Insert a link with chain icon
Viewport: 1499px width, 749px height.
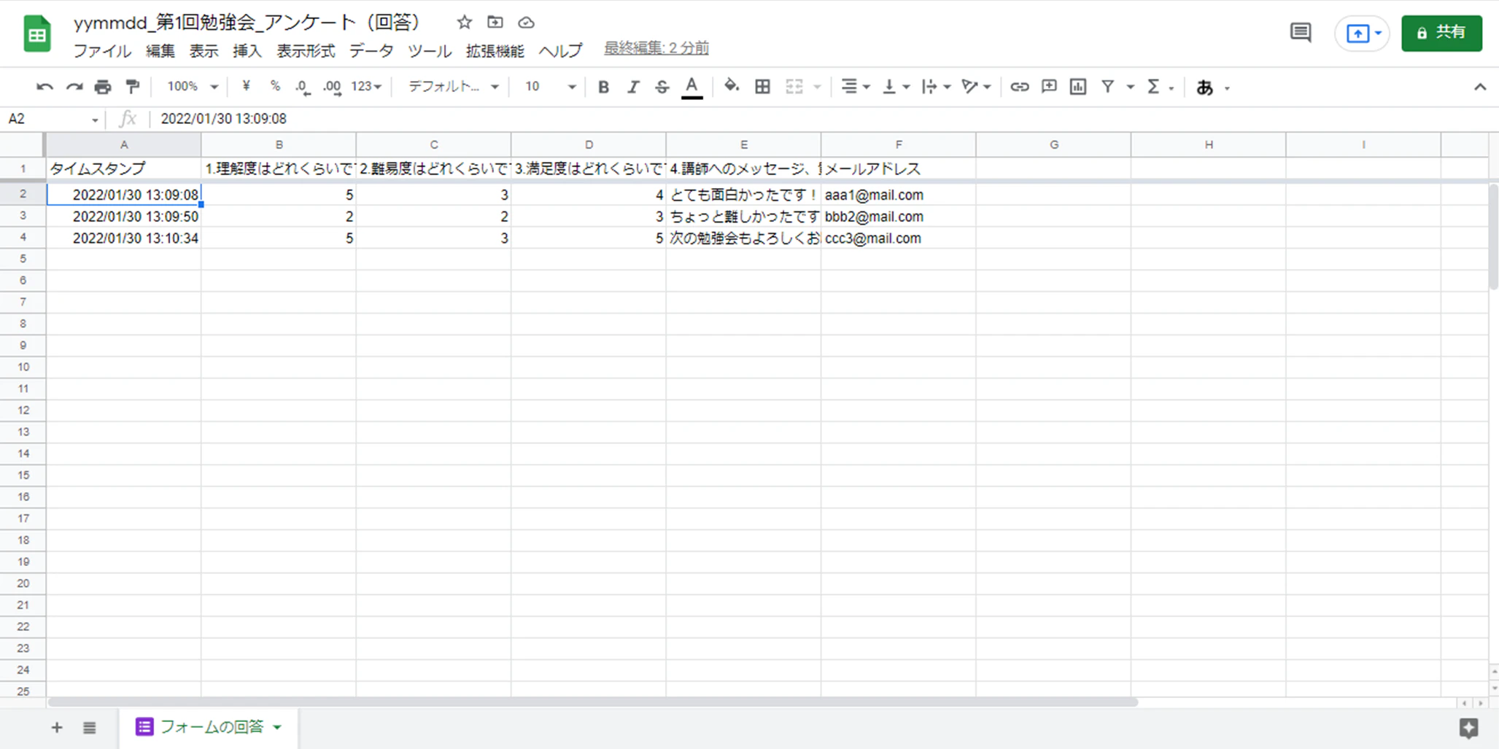1019,87
